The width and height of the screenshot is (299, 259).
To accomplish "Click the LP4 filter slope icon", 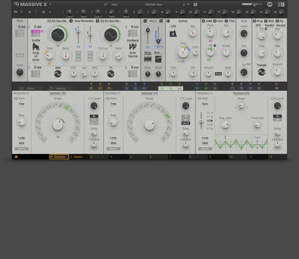I will 173,34.
